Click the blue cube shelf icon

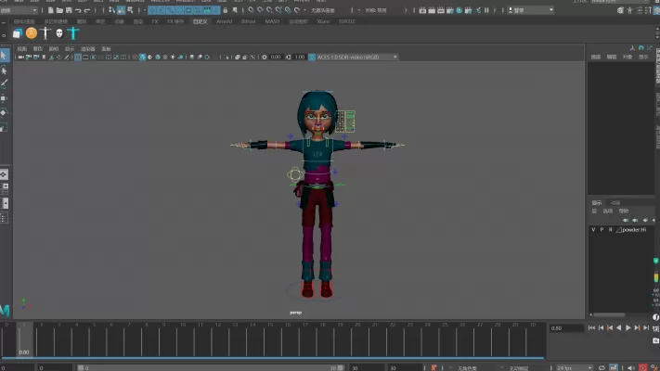(x=18, y=32)
